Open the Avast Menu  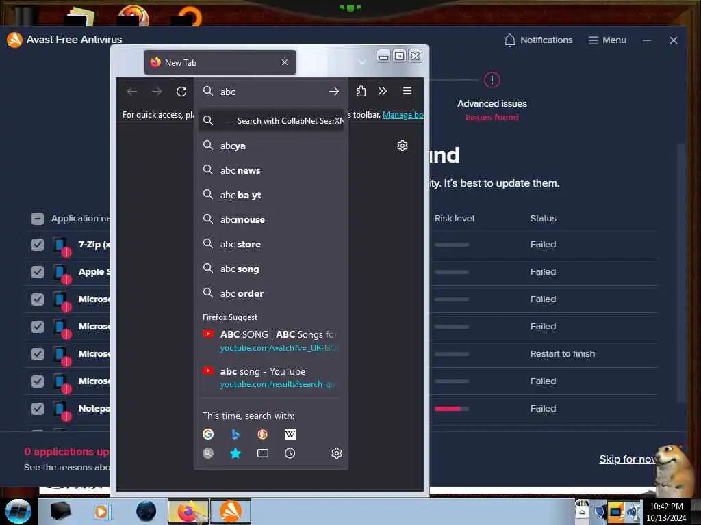pos(608,40)
